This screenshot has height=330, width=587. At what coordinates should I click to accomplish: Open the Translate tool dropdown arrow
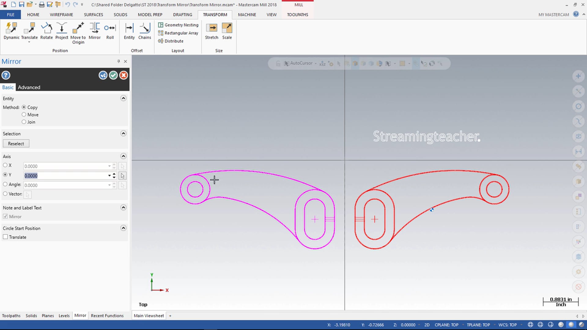[29, 42]
